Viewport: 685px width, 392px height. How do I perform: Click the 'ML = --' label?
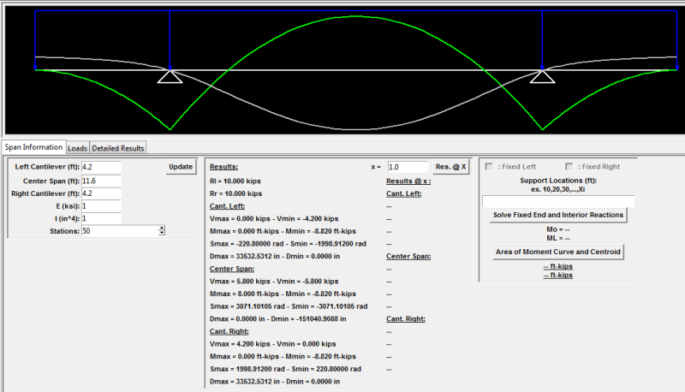[558, 238]
